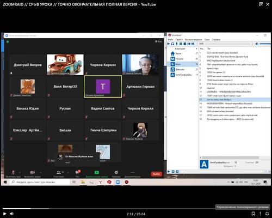
Task: Unmute microphone via Включить звук in Zoom
Action: [x=13, y=174]
